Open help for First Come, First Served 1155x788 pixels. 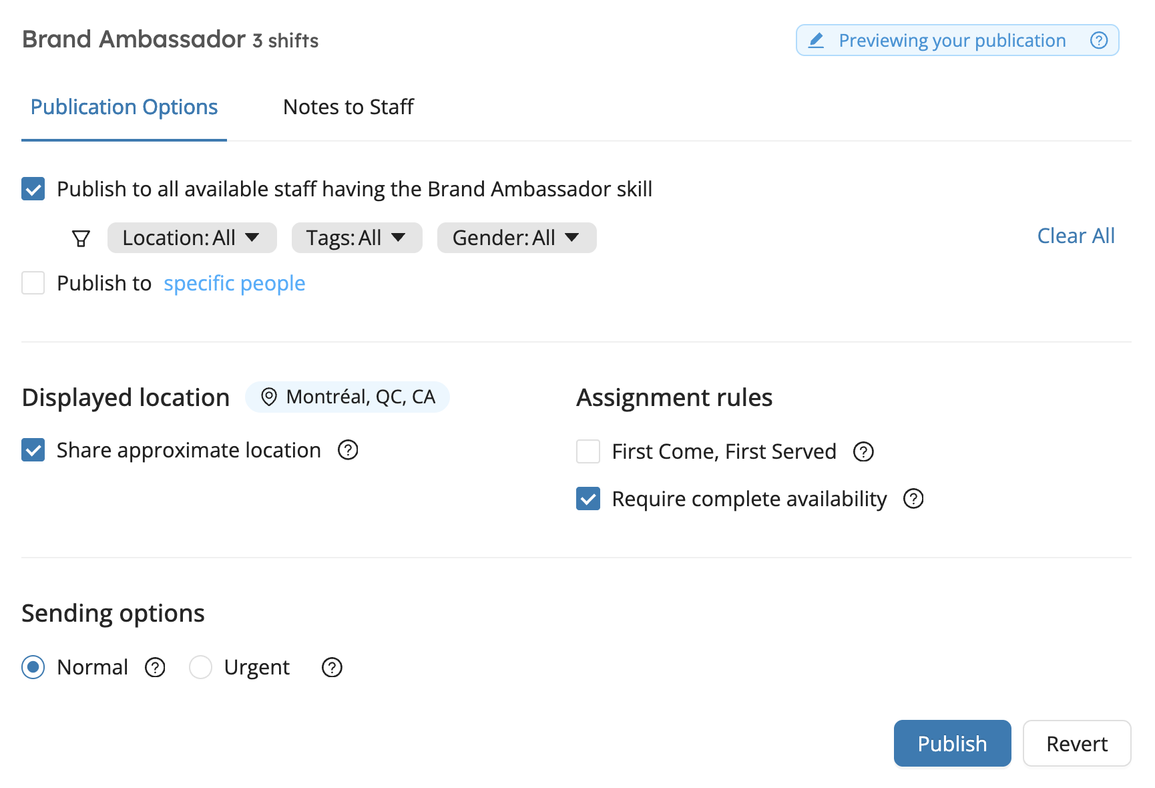point(863,452)
